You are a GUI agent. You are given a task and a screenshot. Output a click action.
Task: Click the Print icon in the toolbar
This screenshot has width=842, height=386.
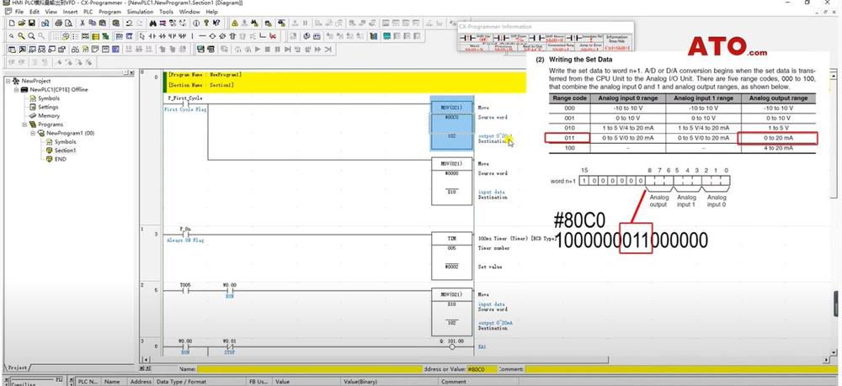60,24
